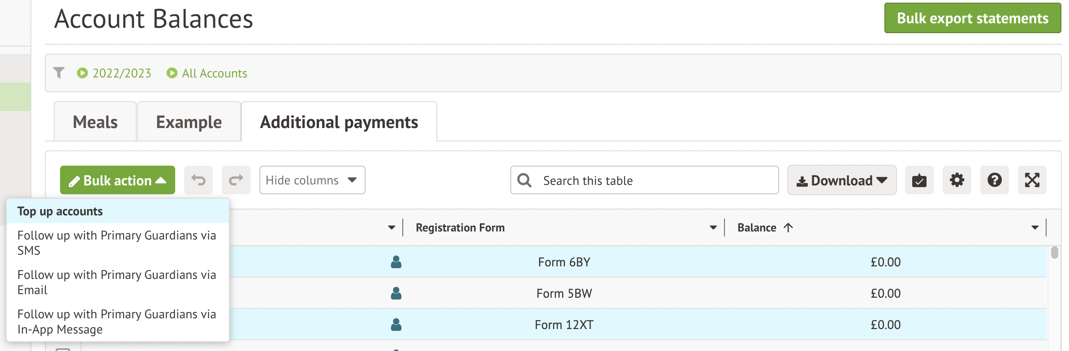The width and height of the screenshot is (1069, 351).
Task: Select Top up accounts menu option
Action: tap(60, 211)
